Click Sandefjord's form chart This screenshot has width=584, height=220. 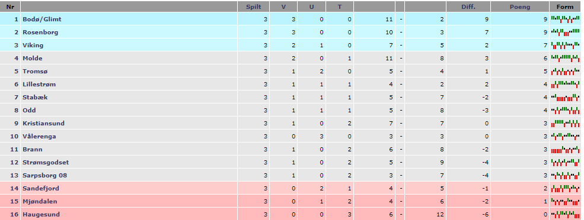[x=566, y=188]
